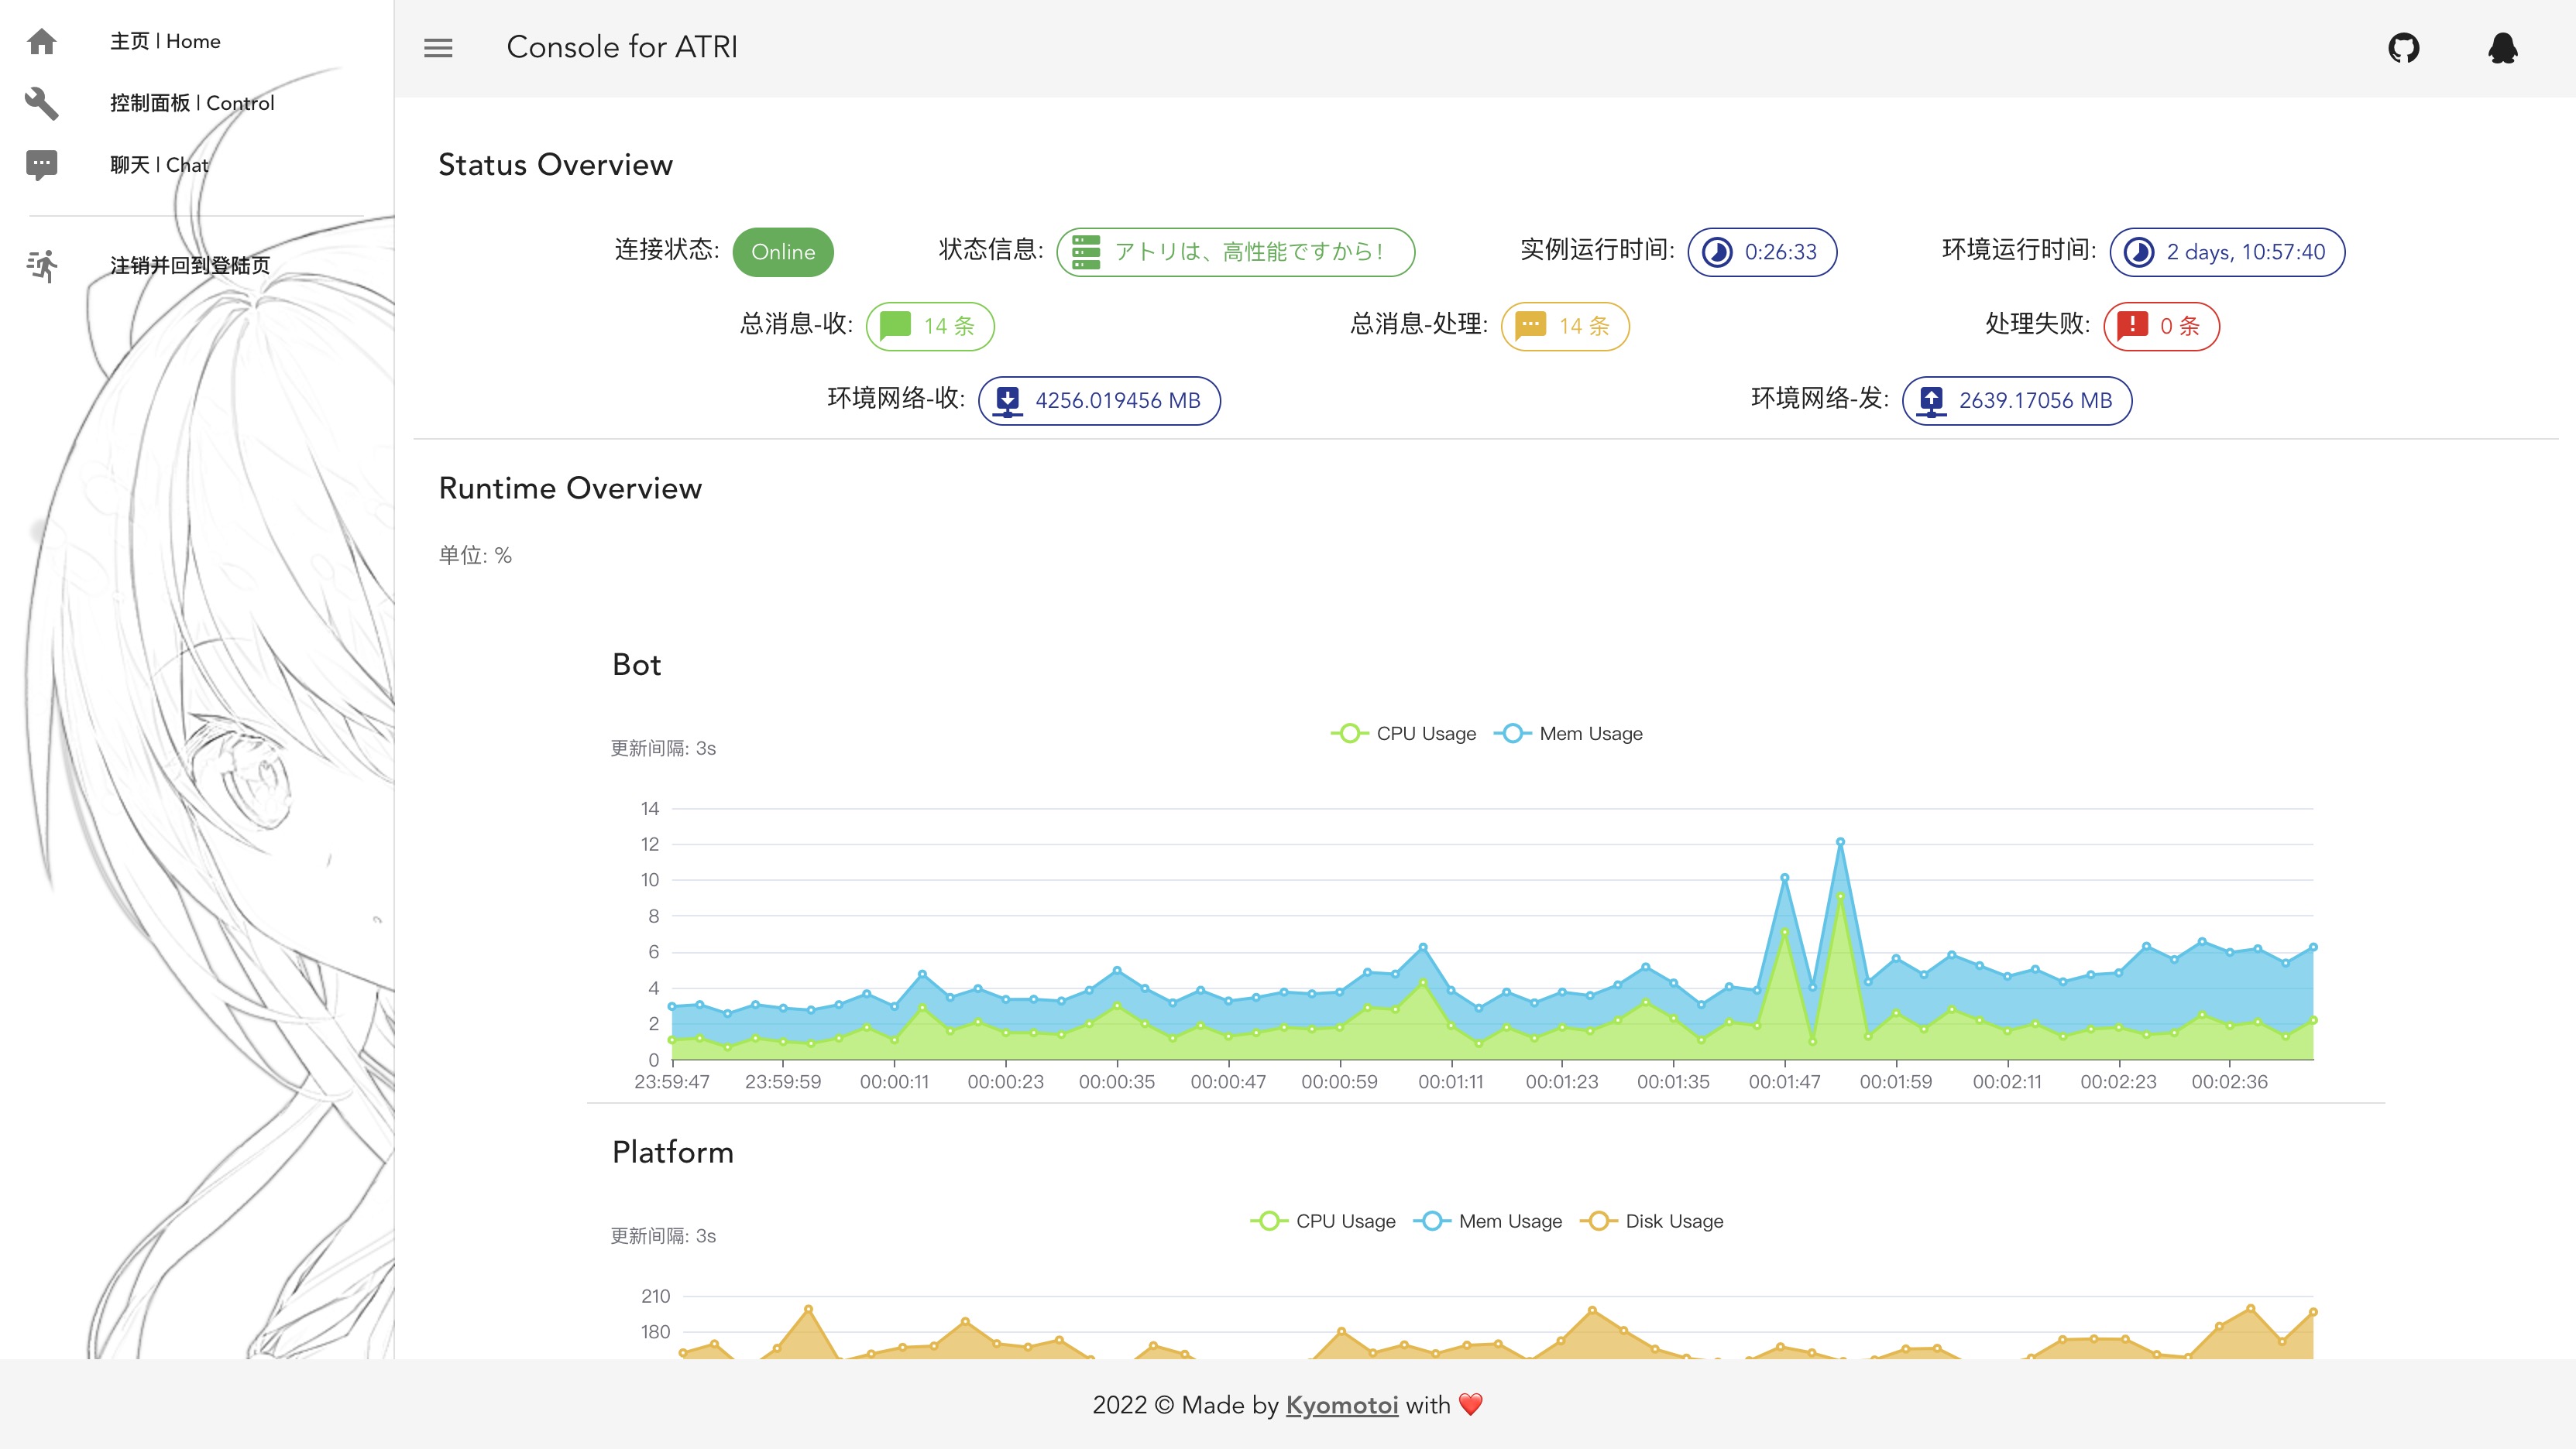The width and height of the screenshot is (2576, 1449).
Task: Click the Home house icon
Action: click(x=42, y=41)
